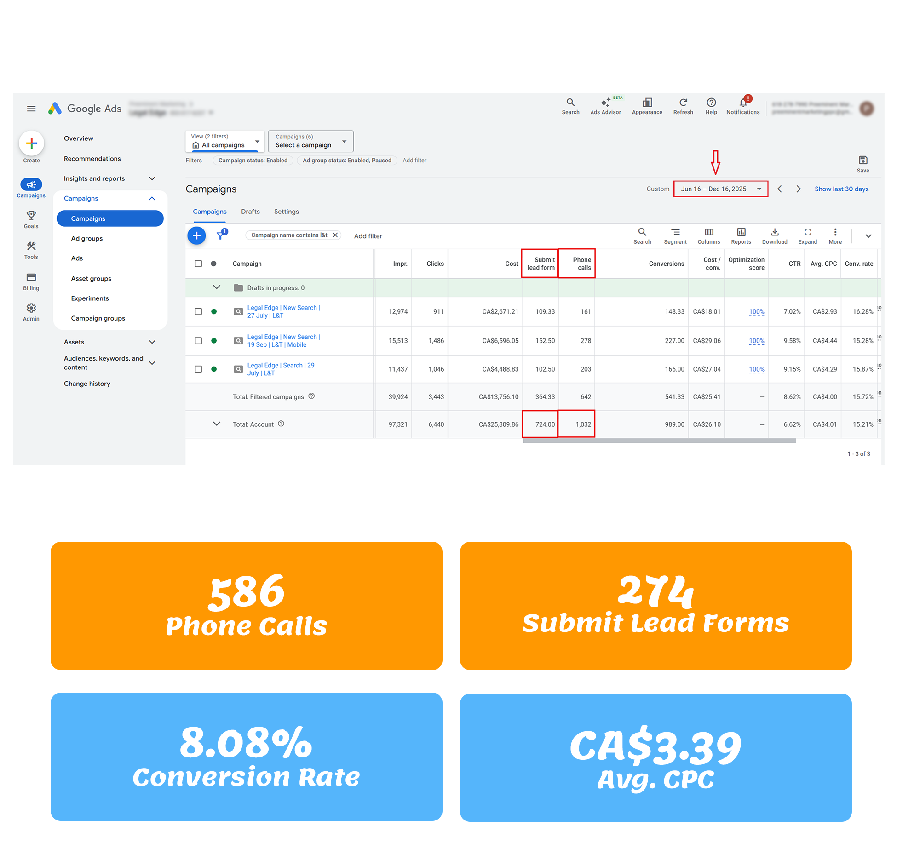This screenshot has height=866, width=897.
Task: Open the Settings tab
Action: click(286, 212)
